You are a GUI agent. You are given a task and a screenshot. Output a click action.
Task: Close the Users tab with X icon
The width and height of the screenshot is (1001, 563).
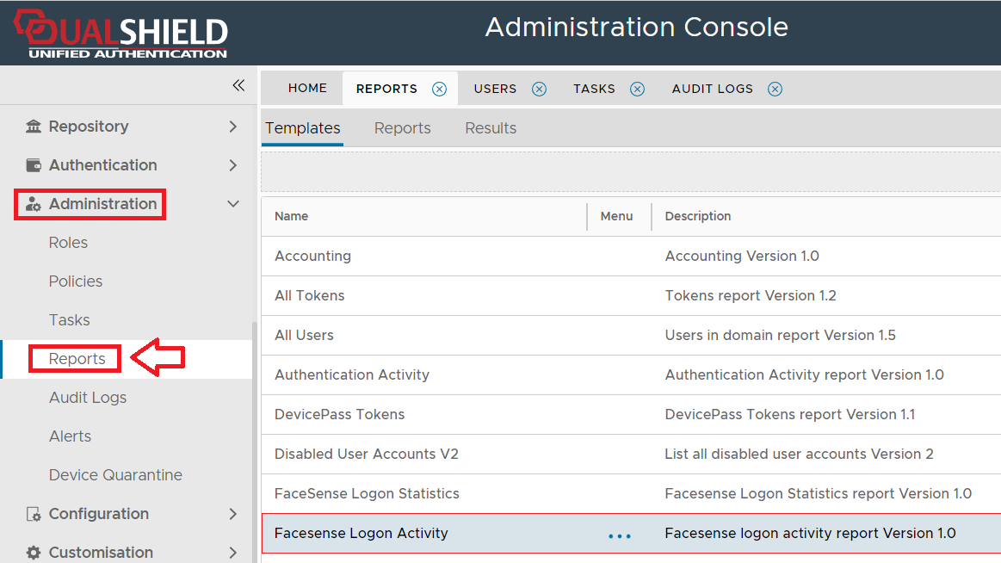click(539, 89)
